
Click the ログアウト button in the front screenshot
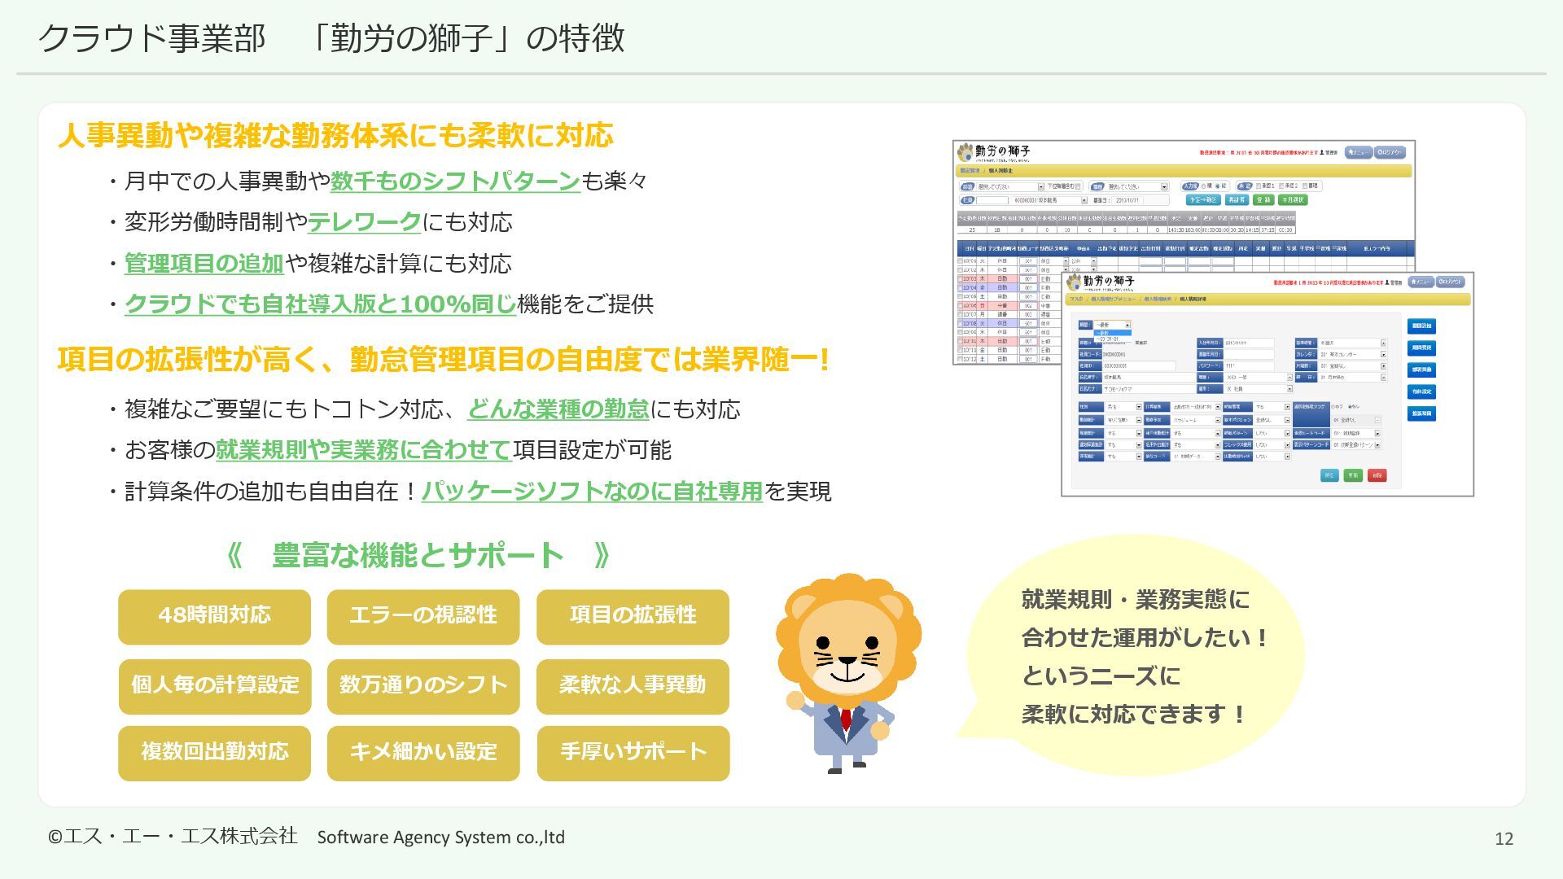[1450, 282]
